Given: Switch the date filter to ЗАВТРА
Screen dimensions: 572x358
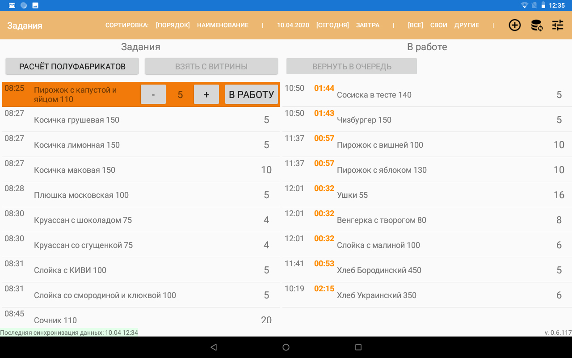Looking at the screenshot, I should [x=368, y=25].
